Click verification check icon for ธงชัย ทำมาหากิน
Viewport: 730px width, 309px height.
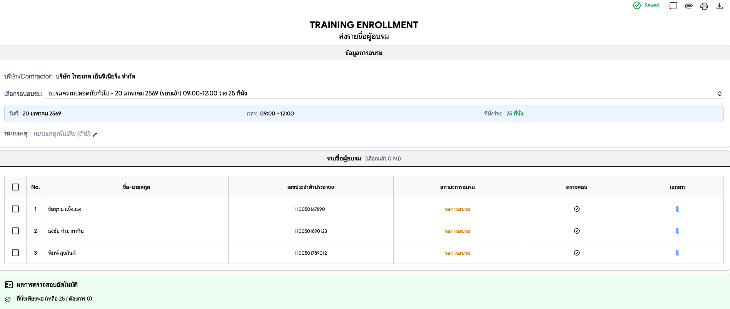pyautogui.click(x=576, y=231)
